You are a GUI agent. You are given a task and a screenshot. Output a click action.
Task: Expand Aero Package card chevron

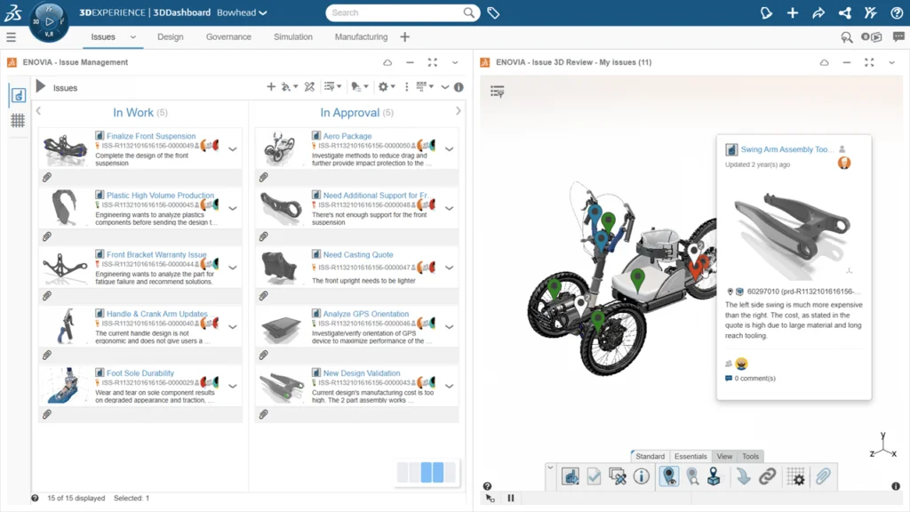(449, 149)
